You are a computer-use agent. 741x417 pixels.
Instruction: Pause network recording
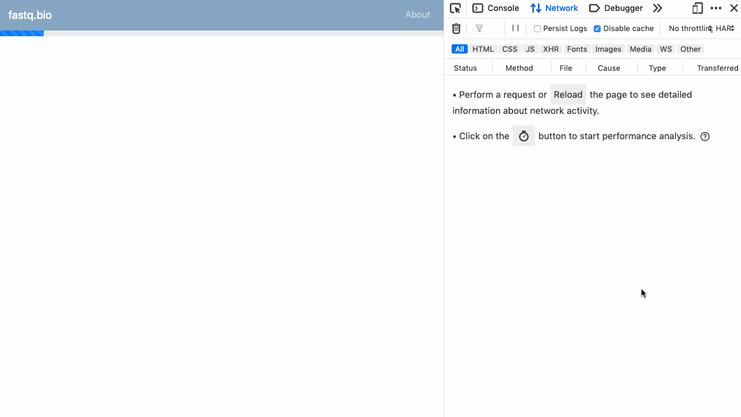(x=515, y=28)
